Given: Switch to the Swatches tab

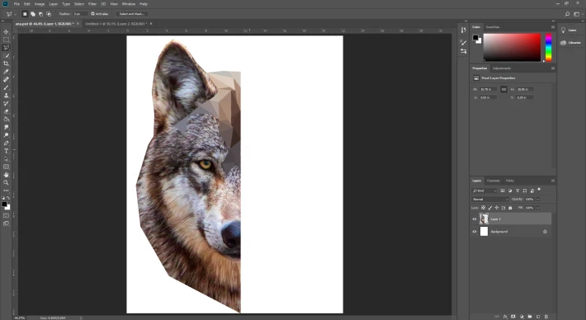Looking at the screenshot, I should click(x=493, y=27).
